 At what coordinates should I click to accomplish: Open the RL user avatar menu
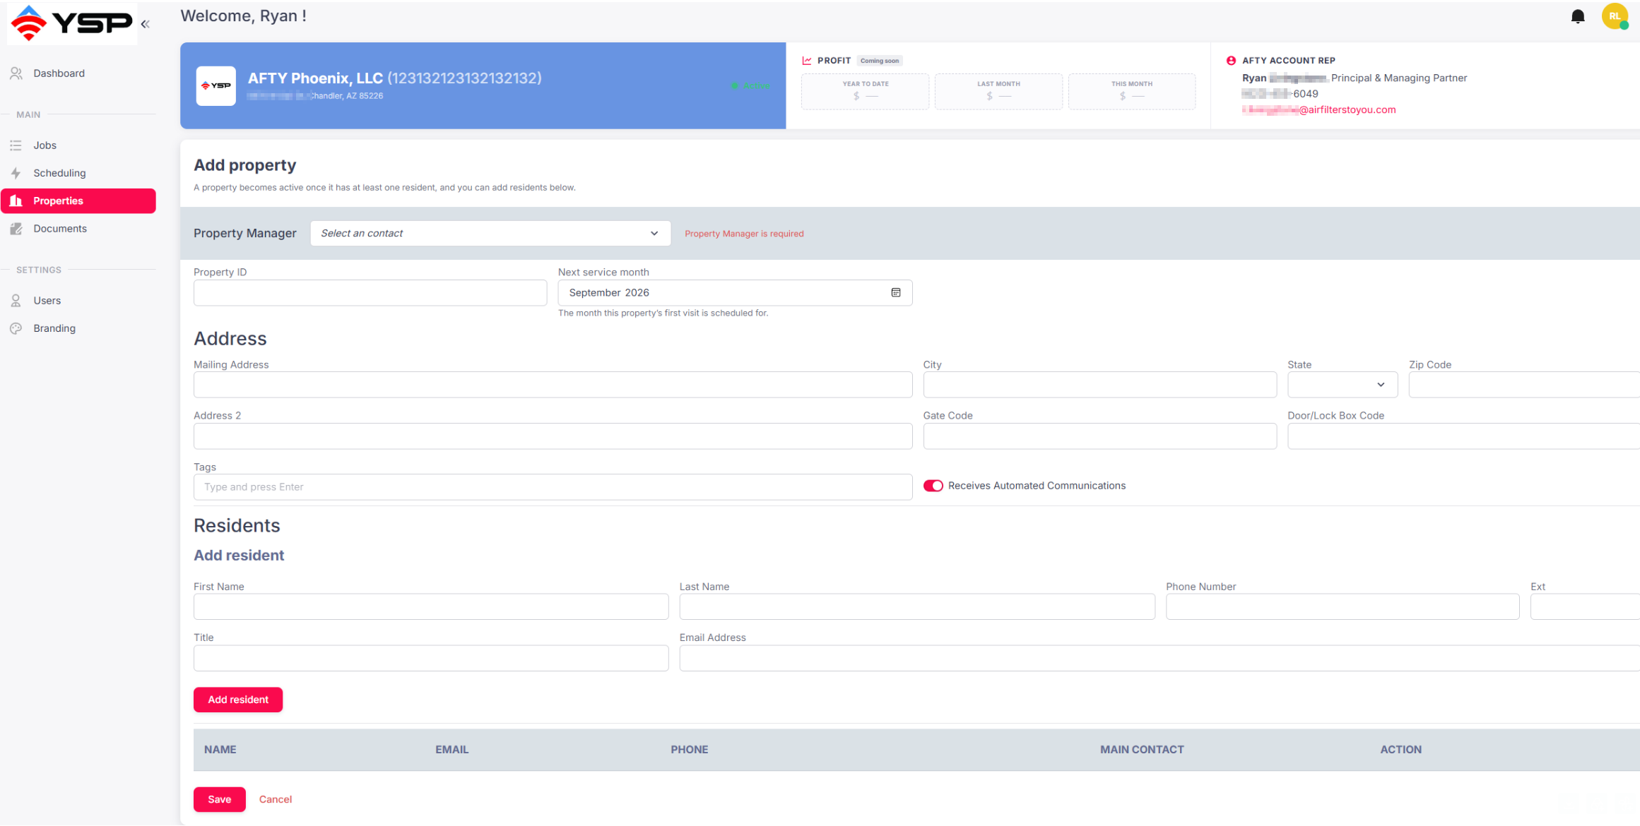(1615, 16)
